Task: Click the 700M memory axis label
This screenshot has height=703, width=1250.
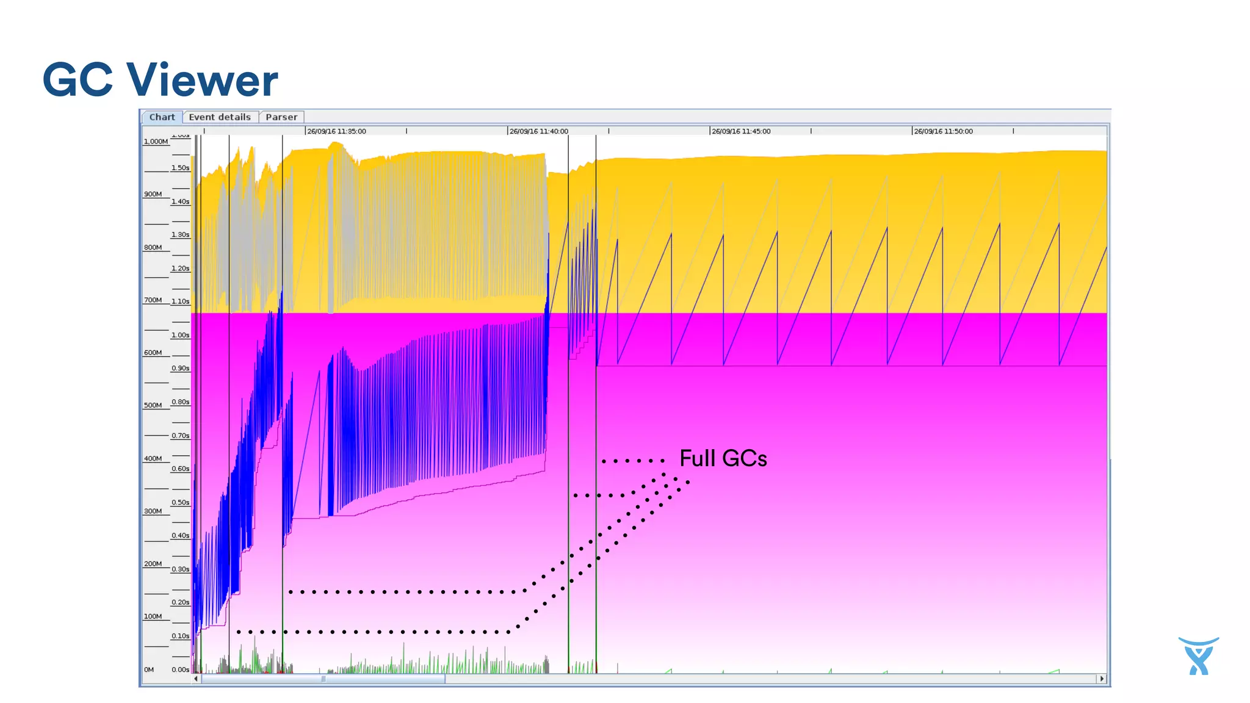Action: tap(153, 300)
